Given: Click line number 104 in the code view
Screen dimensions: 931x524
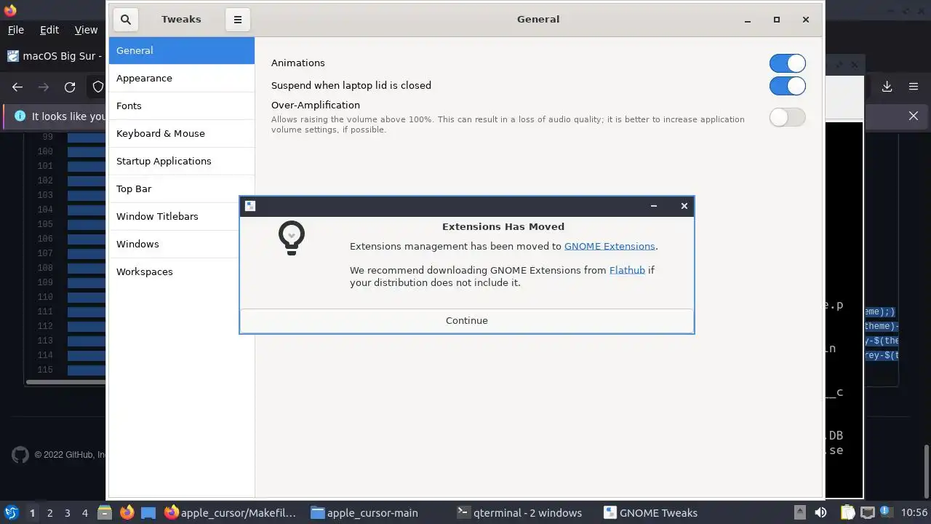Looking at the screenshot, I should point(45,210).
